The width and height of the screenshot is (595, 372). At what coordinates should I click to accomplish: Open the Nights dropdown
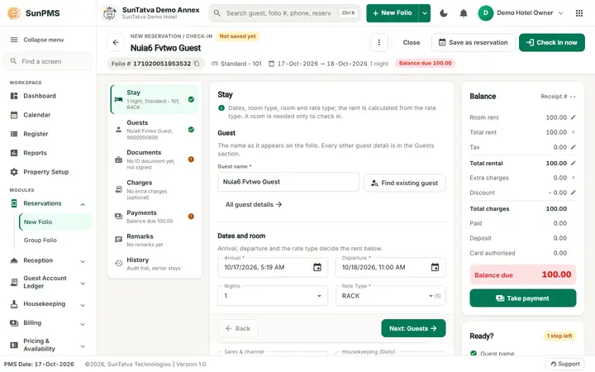(x=273, y=296)
